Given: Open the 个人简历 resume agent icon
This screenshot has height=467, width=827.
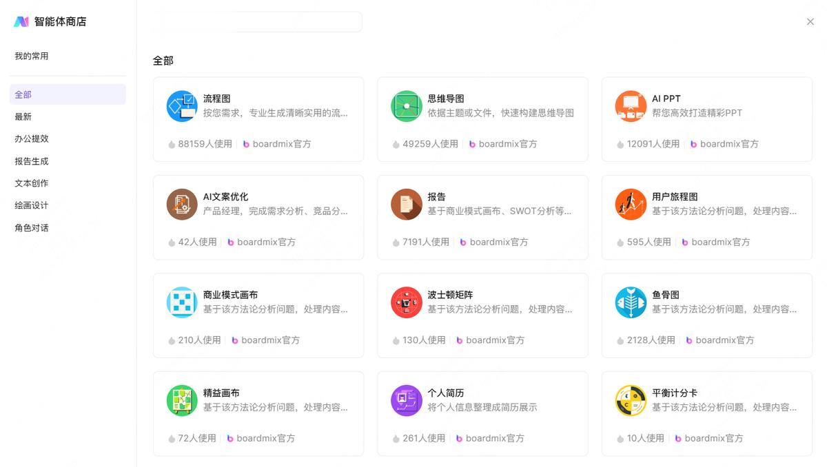Looking at the screenshot, I should [x=407, y=400].
